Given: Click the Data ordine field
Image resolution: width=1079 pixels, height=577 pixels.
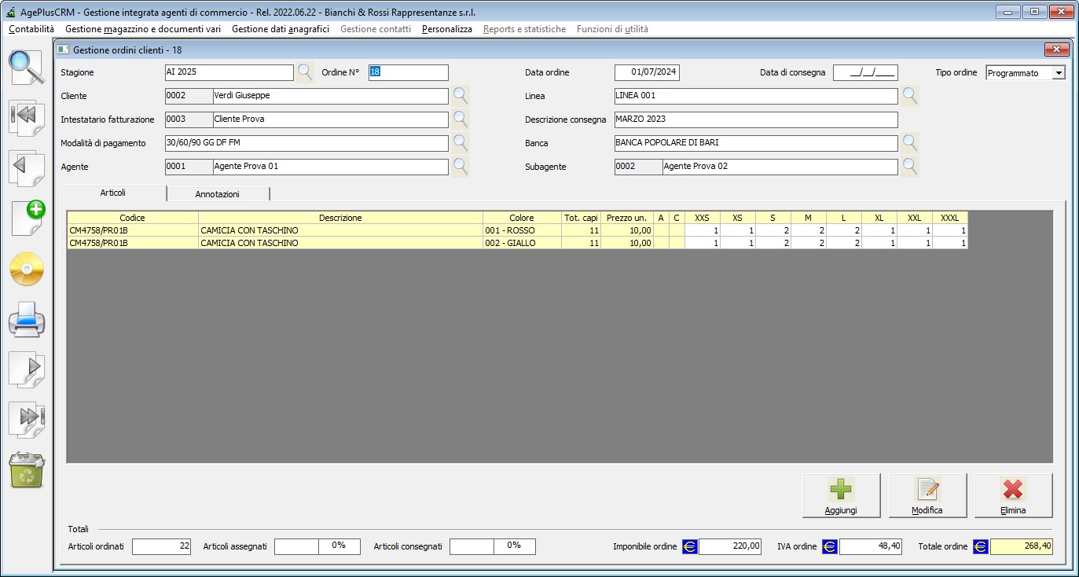Looking at the screenshot, I should [647, 72].
